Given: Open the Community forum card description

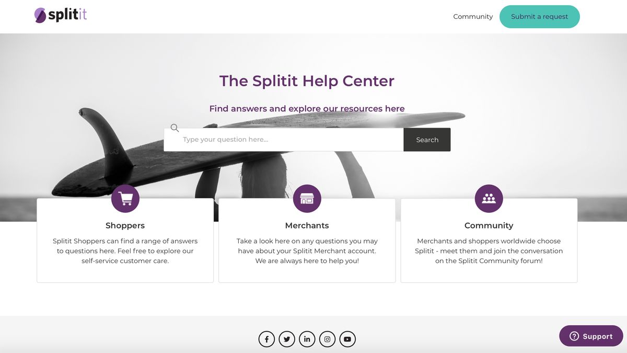Looking at the screenshot, I should [x=489, y=251].
